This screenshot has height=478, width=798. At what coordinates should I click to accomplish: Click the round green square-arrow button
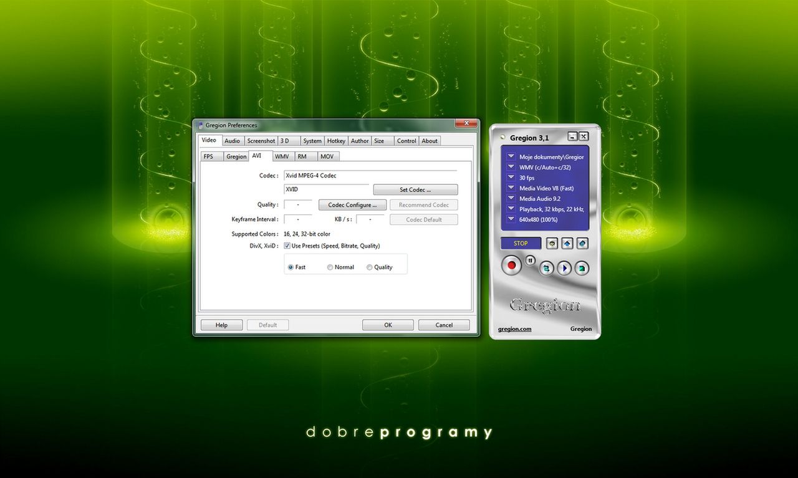coord(582,268)
